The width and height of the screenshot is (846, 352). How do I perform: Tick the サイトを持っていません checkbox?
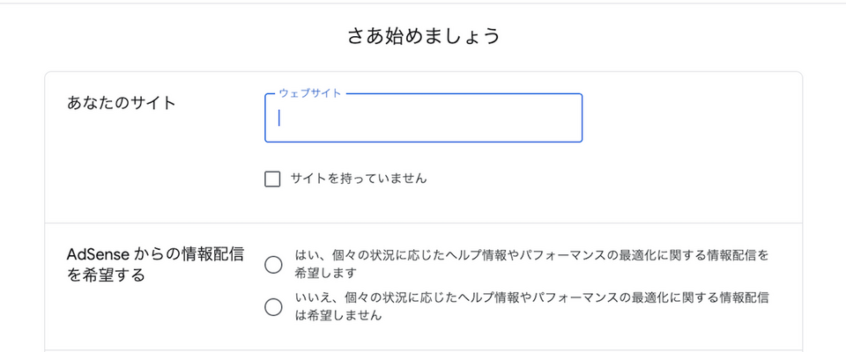coord(272,180)
